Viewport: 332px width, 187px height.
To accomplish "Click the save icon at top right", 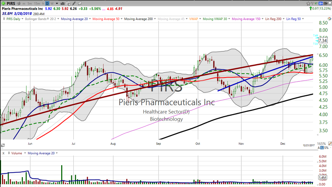I will [330, 3].
